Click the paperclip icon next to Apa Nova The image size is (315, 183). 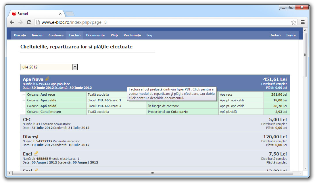point(47,79)
